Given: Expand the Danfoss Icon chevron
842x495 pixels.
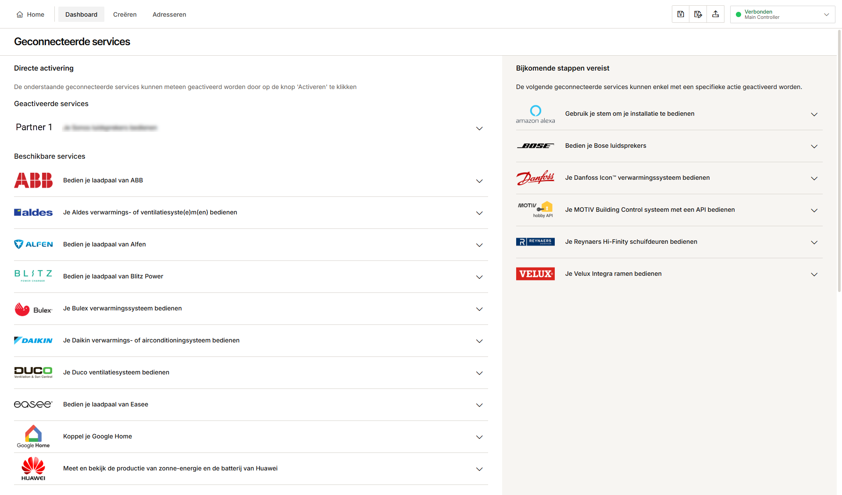Looking at the screenshot, I should click(814, 178).
